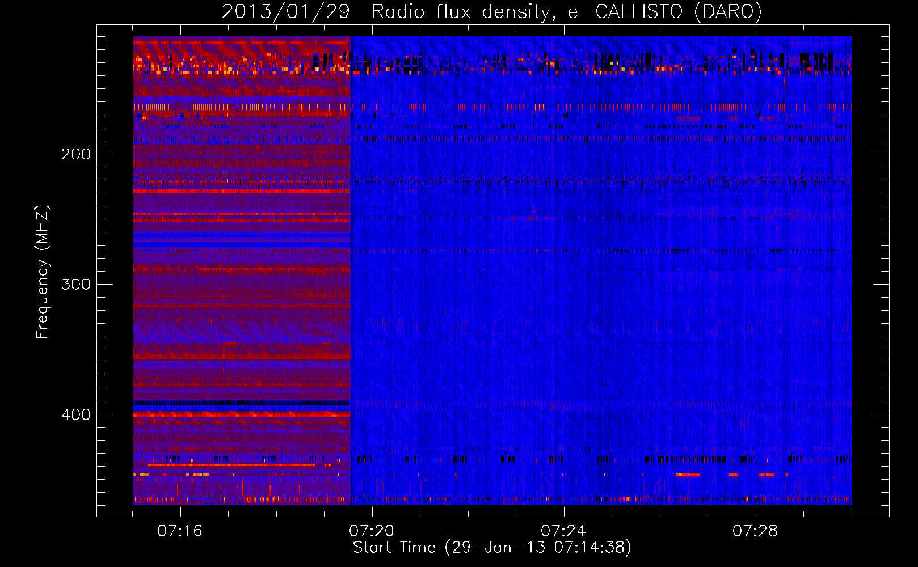
Task: Click the 07:24 time tick label
Action: pyautogui.click(x=563, y=531)
